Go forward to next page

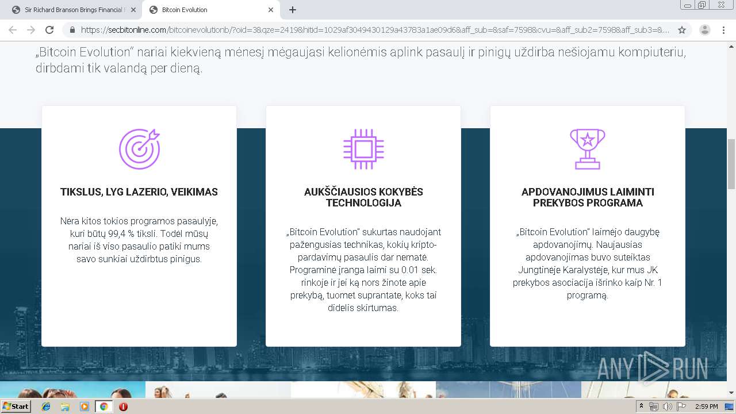coord(31,30)
